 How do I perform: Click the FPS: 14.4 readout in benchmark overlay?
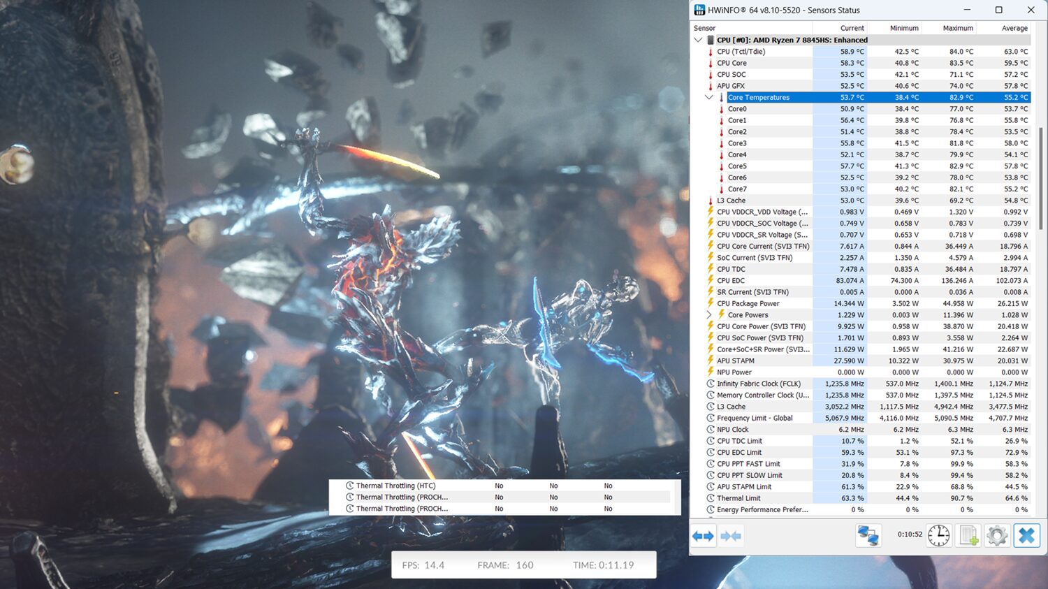[423, 565]
